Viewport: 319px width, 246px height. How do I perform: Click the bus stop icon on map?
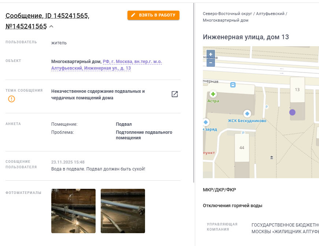[233, 85]
